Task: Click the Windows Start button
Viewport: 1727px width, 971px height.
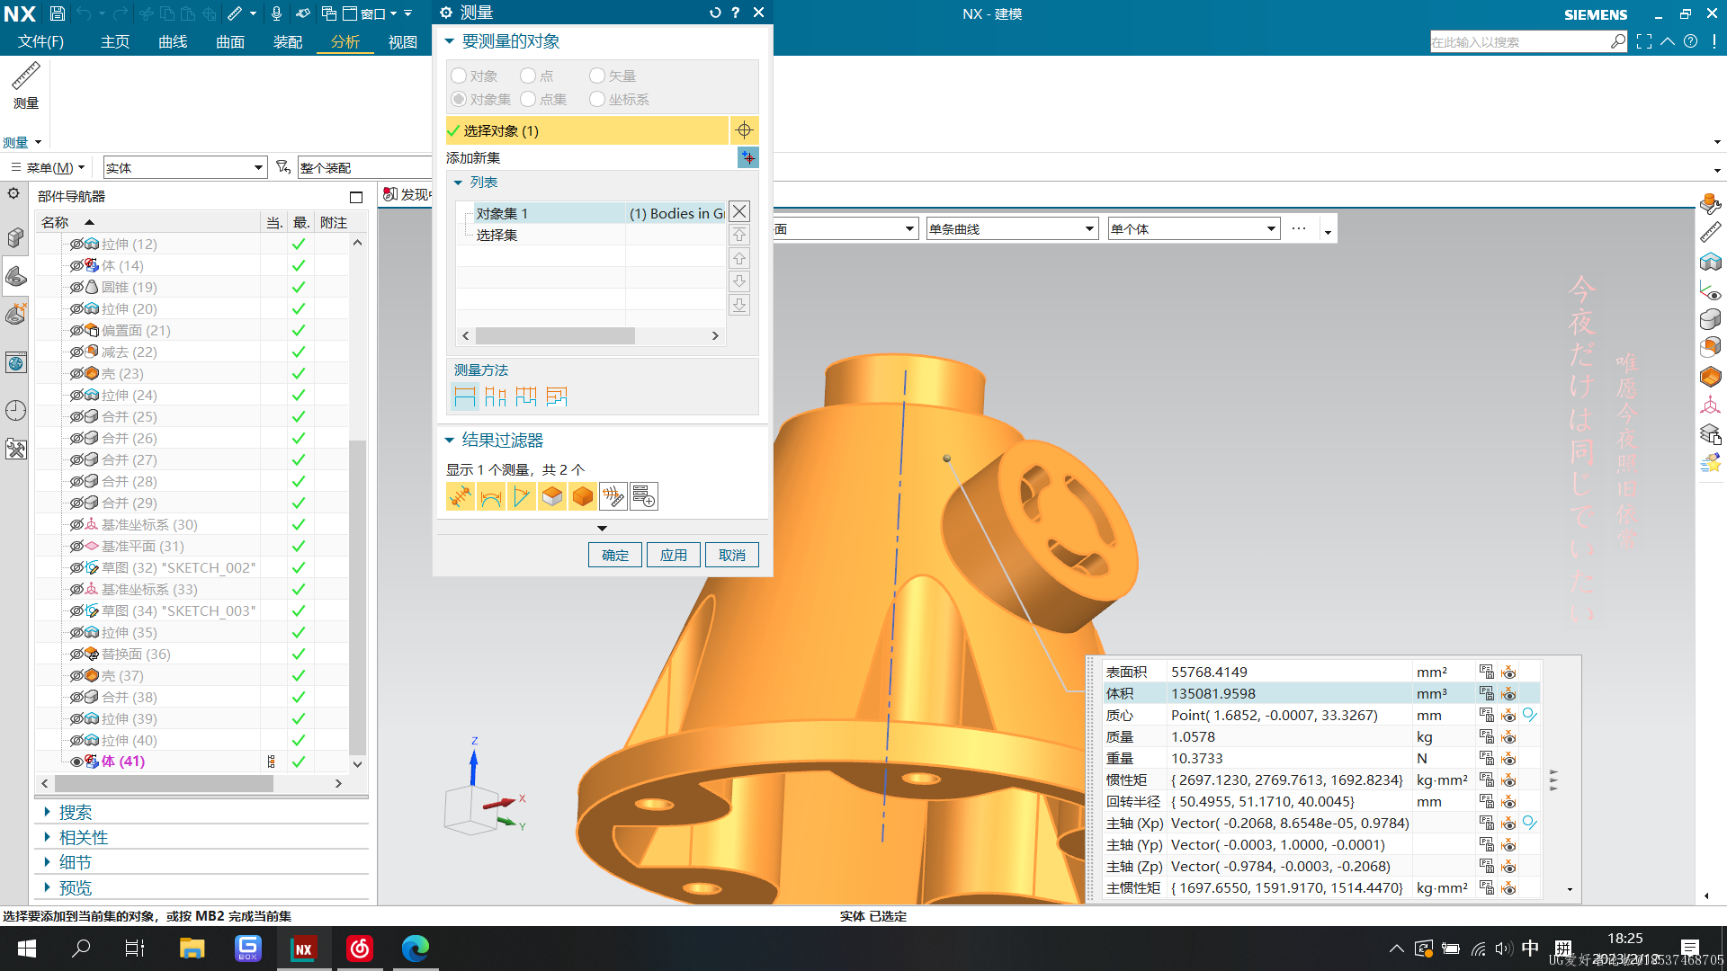Action: pyautogui.click(x=26, y=949)
